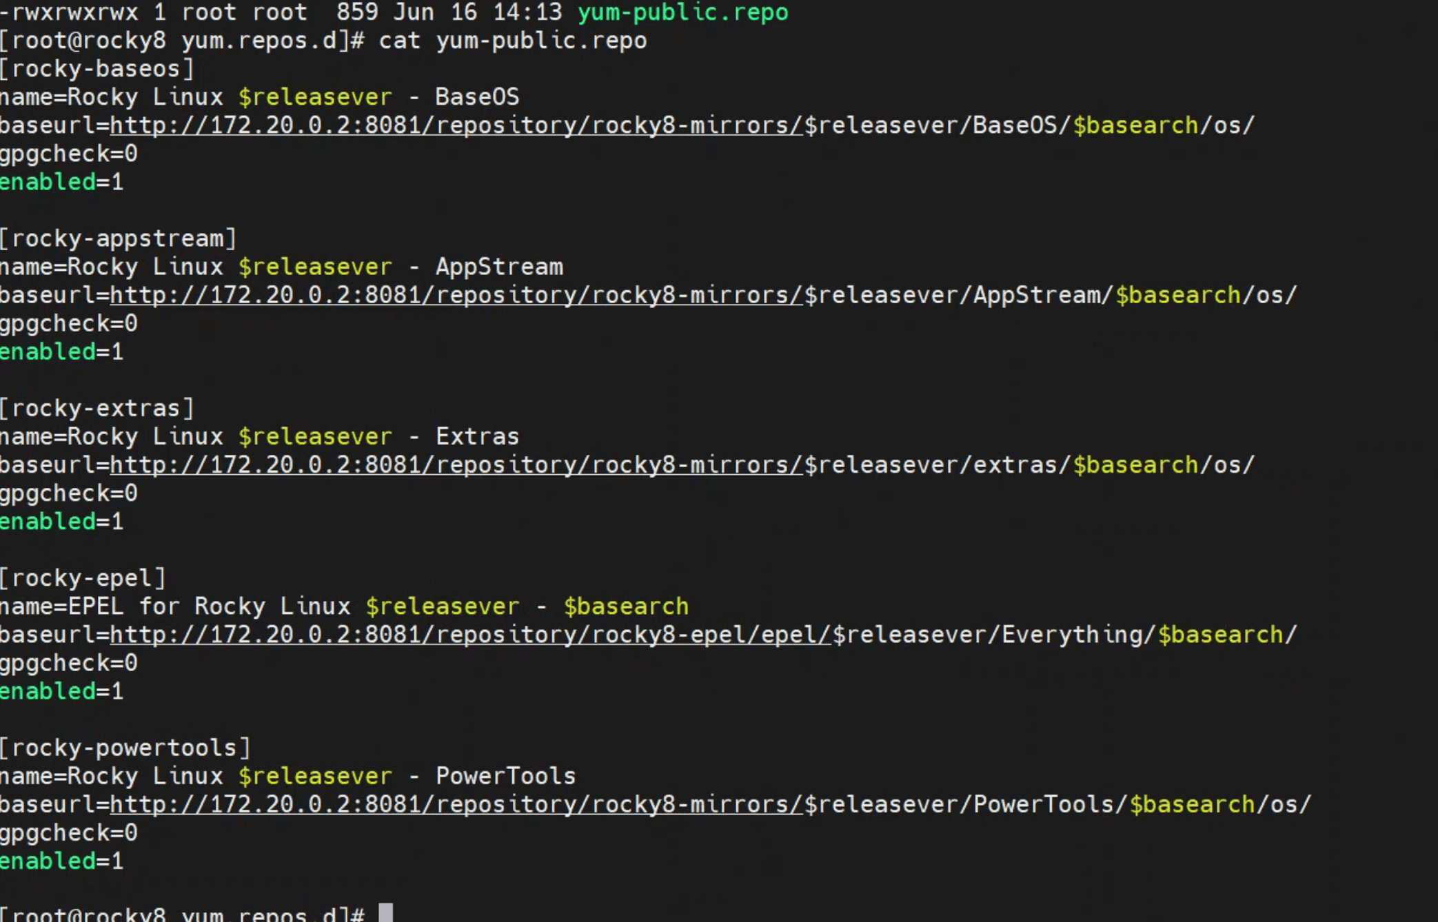Click gpgcheck=0 under rocky-baseos
This screenshot has width=1438, height=922.
69,154
